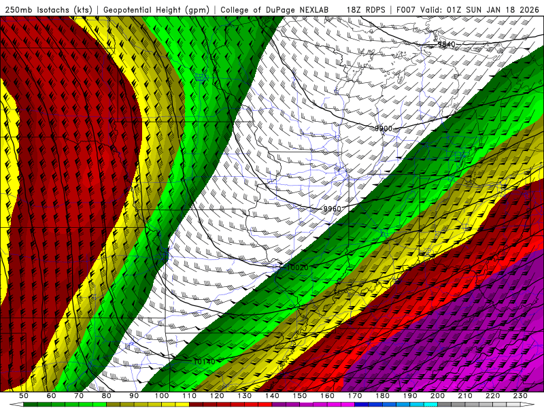Image resolution: width=544 pixels, height=408 pixels.
Task: Click the 'F007' forecast hour label
Action: coord(406,10)
